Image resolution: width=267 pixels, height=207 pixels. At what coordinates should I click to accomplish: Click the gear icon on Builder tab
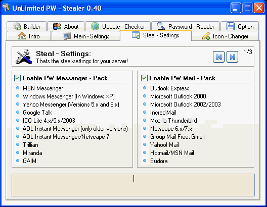[x=17, y=27]
